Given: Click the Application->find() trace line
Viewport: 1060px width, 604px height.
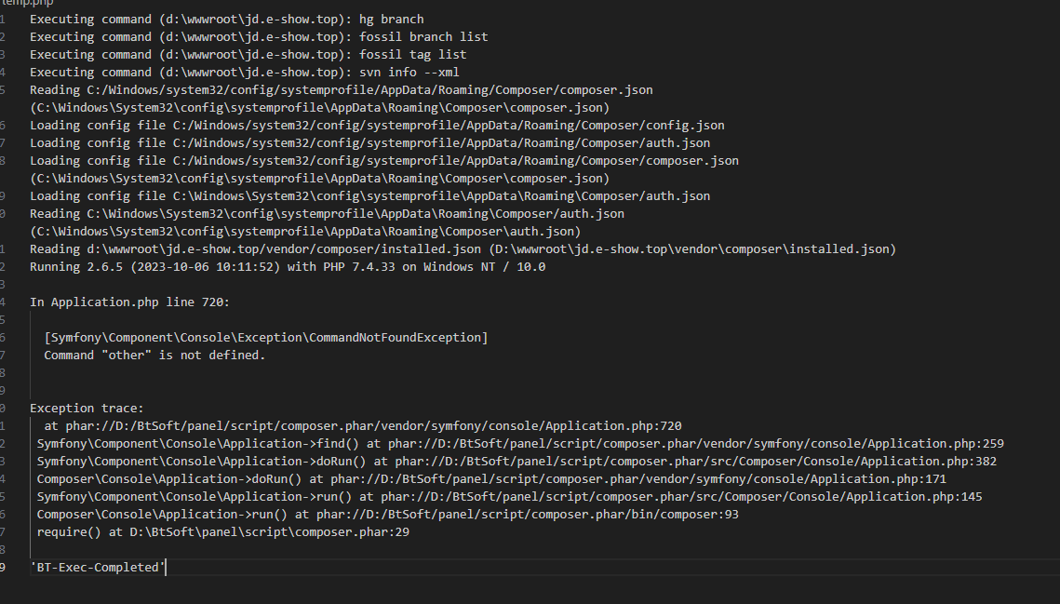Looking at the screenshot, I should pos(520,444).
